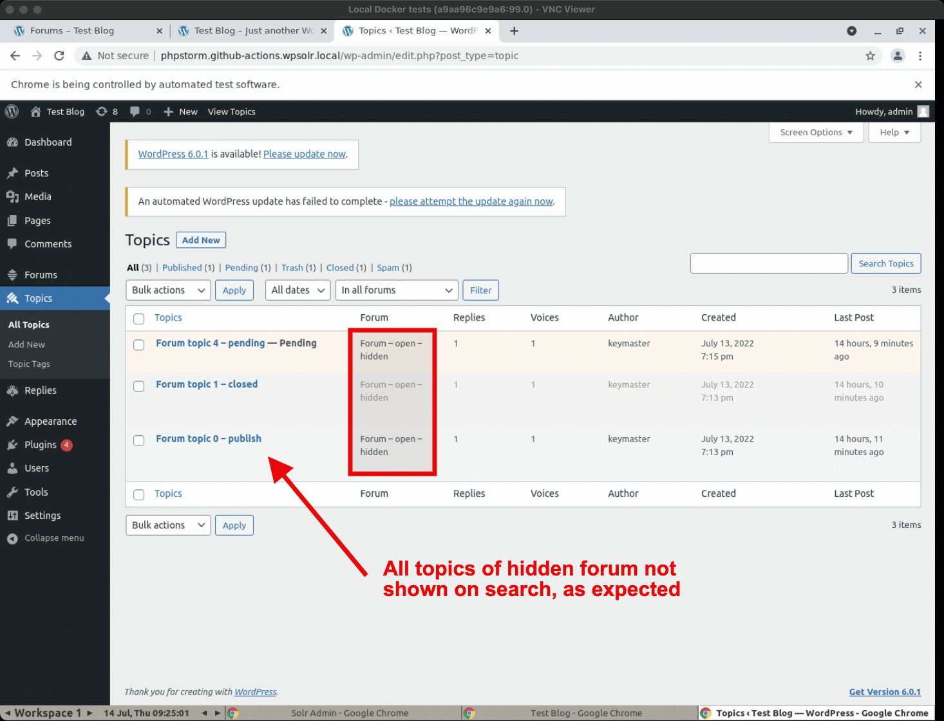The image size is (944, 721).
Task: Click the Search Topics button
Action: (886, 263)
